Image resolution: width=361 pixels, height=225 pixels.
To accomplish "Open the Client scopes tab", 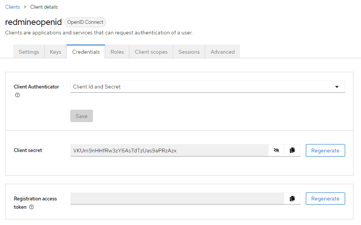I will pyautogui.click(x=151, y=51).
